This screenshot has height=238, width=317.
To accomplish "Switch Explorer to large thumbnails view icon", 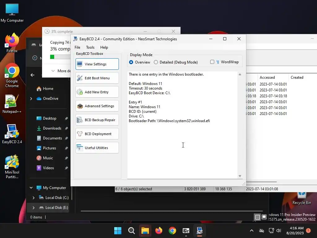I will pos(264,217).
